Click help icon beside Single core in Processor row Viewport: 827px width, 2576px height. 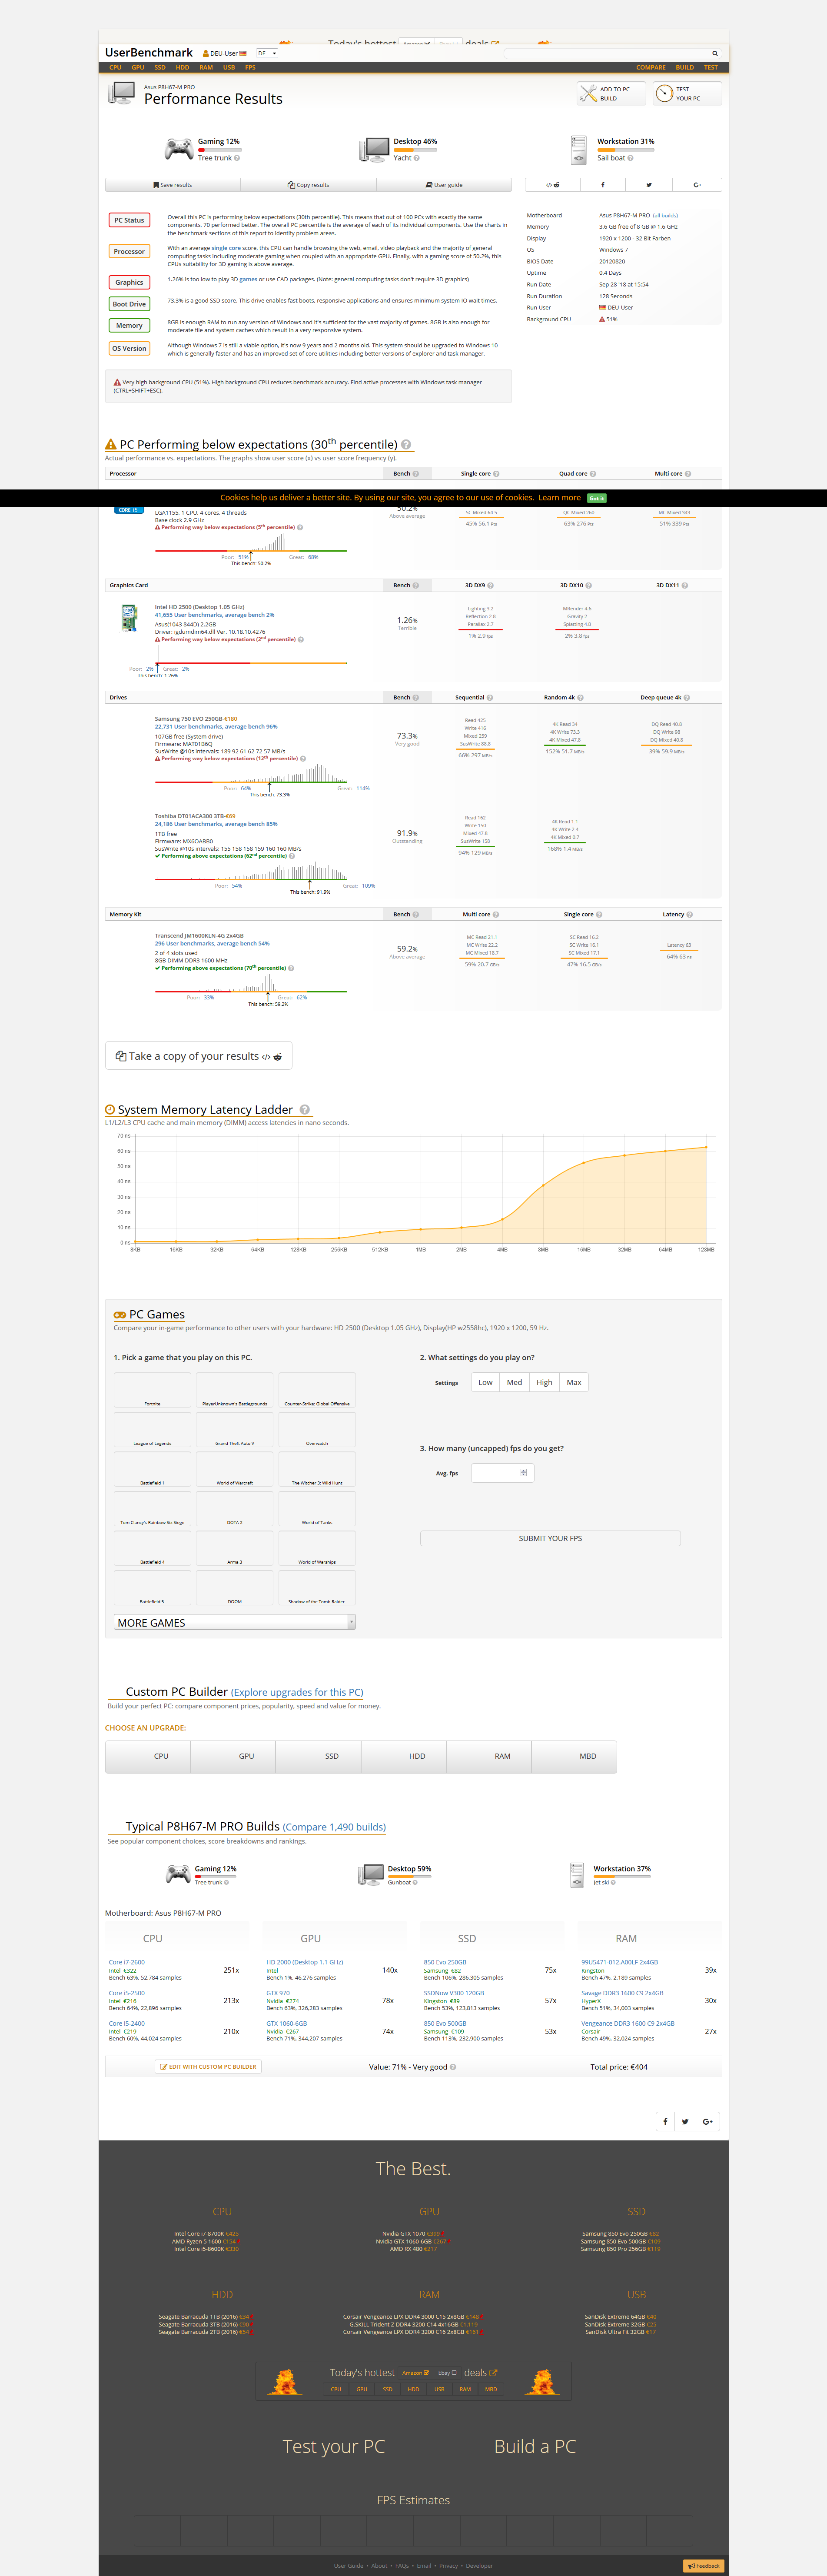pos(496,474)
